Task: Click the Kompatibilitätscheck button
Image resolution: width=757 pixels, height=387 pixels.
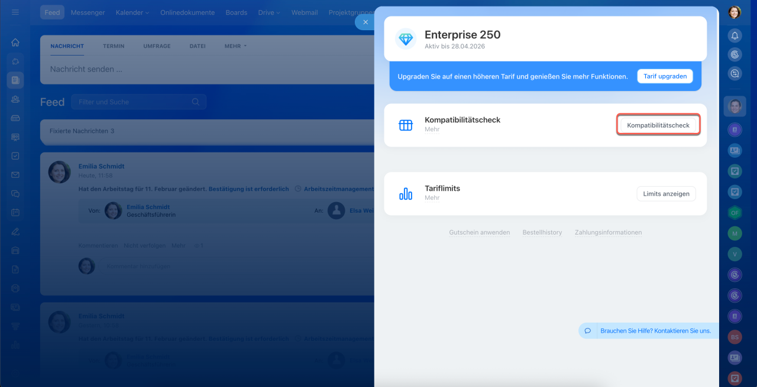Action: [x=658, y=125]
